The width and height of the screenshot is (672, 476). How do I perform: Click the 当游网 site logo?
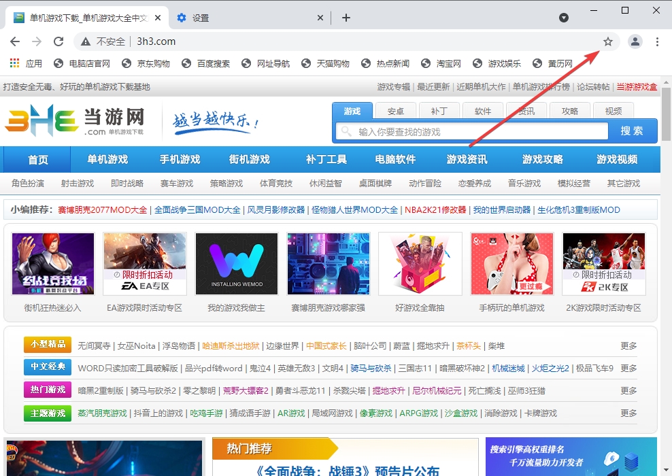point(75,121)
